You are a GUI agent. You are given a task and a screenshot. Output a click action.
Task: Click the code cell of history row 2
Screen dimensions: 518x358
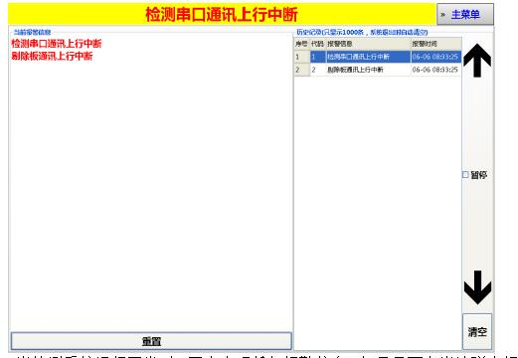[x=318, y=70]
